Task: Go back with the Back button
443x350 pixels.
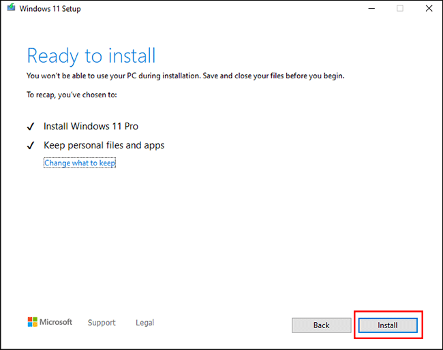Action: 322,325
